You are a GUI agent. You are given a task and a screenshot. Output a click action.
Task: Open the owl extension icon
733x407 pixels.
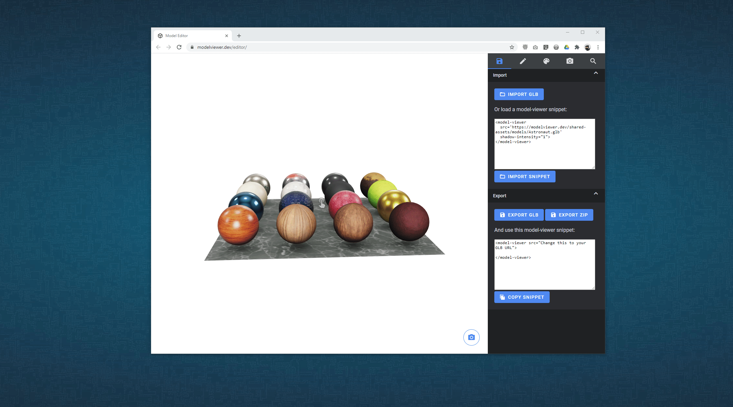click(x=525, y=47)
